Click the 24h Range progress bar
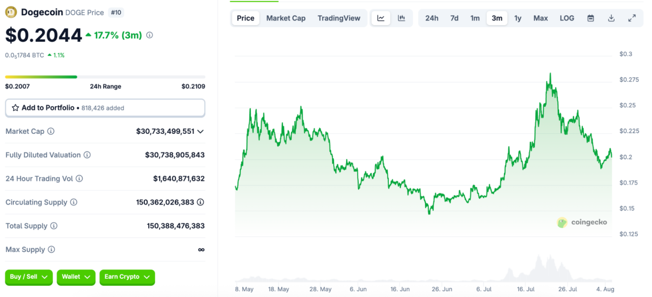The height and width of the screenshot is (297, 652). [x=105, y=77]
